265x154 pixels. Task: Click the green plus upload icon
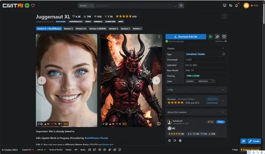pyautogui.click(x=27, y=6)
